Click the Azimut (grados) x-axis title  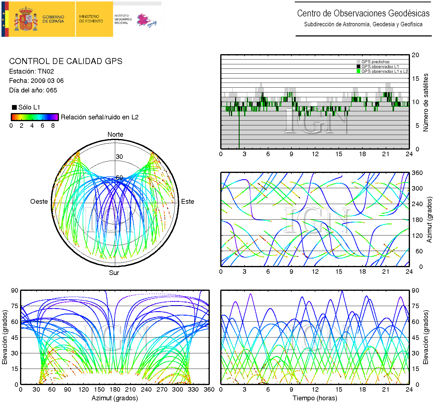point(115,398)
